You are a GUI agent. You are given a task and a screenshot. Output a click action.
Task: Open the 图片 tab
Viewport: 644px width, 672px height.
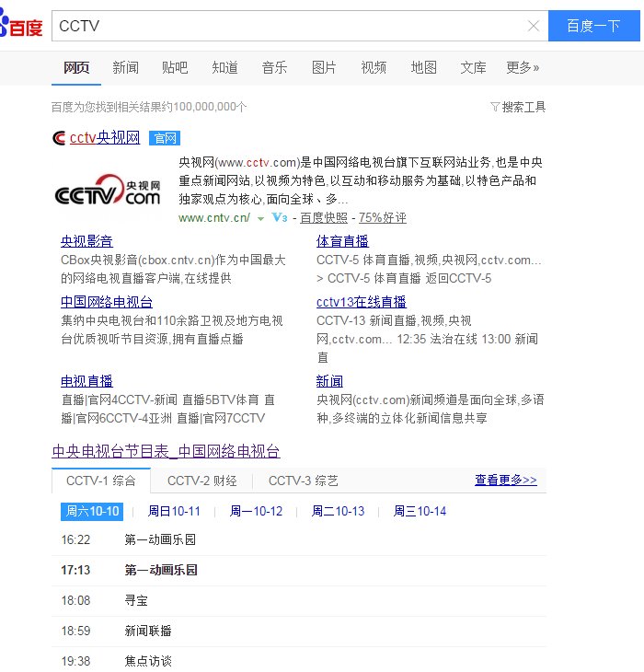click(324, 68)
